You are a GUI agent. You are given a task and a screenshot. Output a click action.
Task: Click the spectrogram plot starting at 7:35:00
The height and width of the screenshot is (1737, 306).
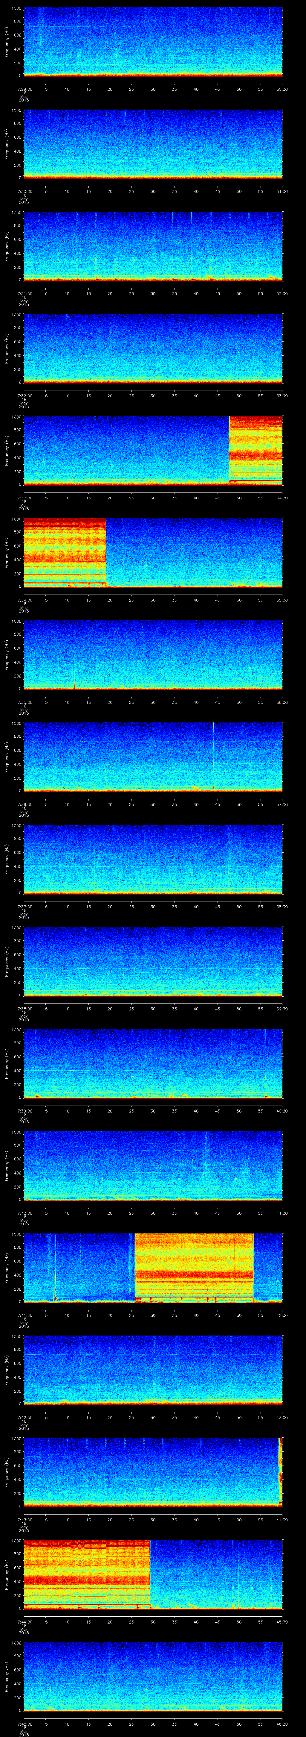[x=153, y=655]
